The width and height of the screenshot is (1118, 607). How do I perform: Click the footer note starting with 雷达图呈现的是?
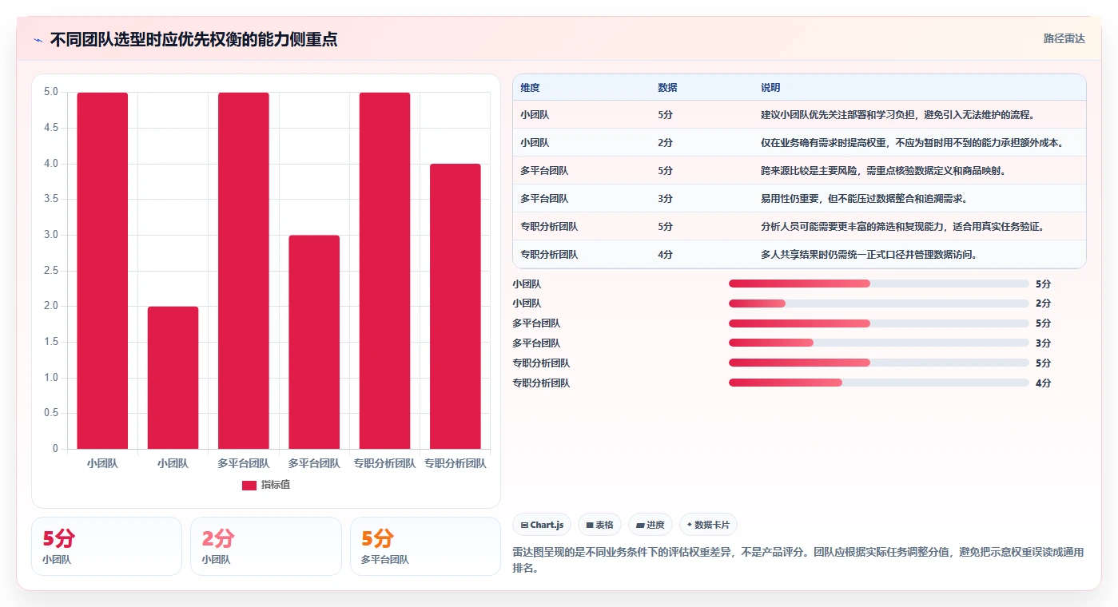[798, 561]
